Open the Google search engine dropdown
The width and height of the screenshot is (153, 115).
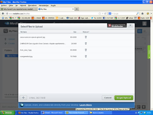click(x=110, y=13)
